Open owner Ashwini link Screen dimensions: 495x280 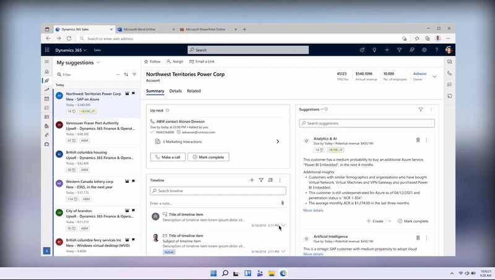pyautogui.click(x=420, y=74)
